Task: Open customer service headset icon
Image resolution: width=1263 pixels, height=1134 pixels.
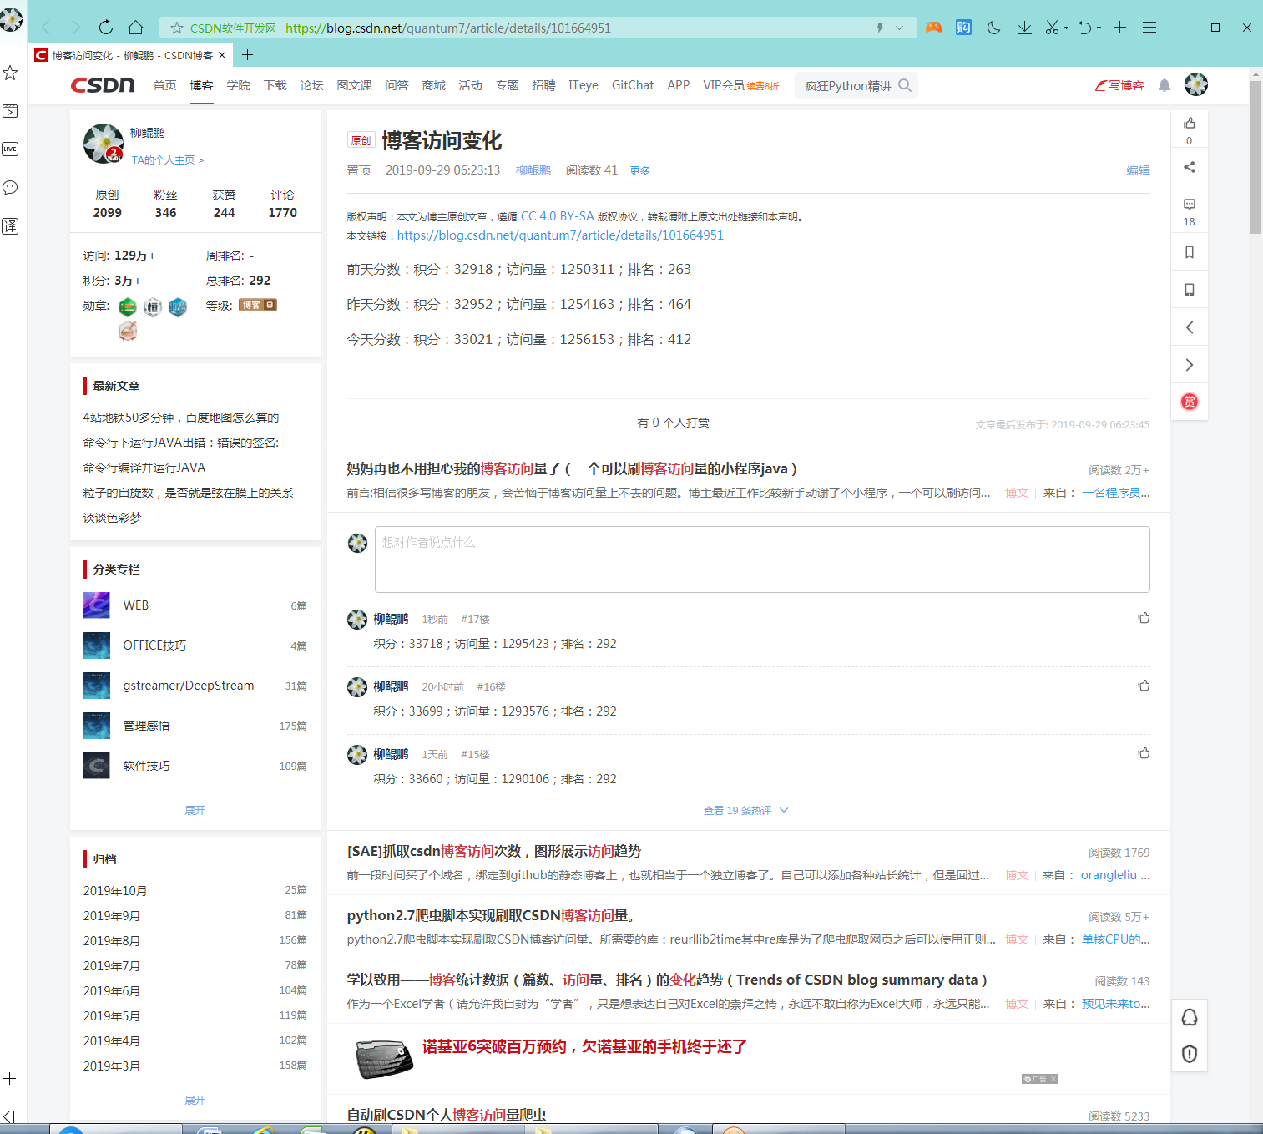Action: 1190,1017
